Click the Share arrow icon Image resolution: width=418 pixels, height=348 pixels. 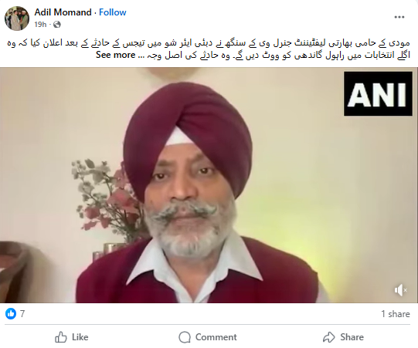pos(329,337)
